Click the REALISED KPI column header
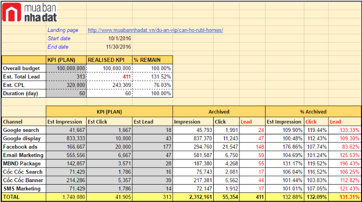The width and height of the screenshot is (362, 202). click(x=109, y=60)
